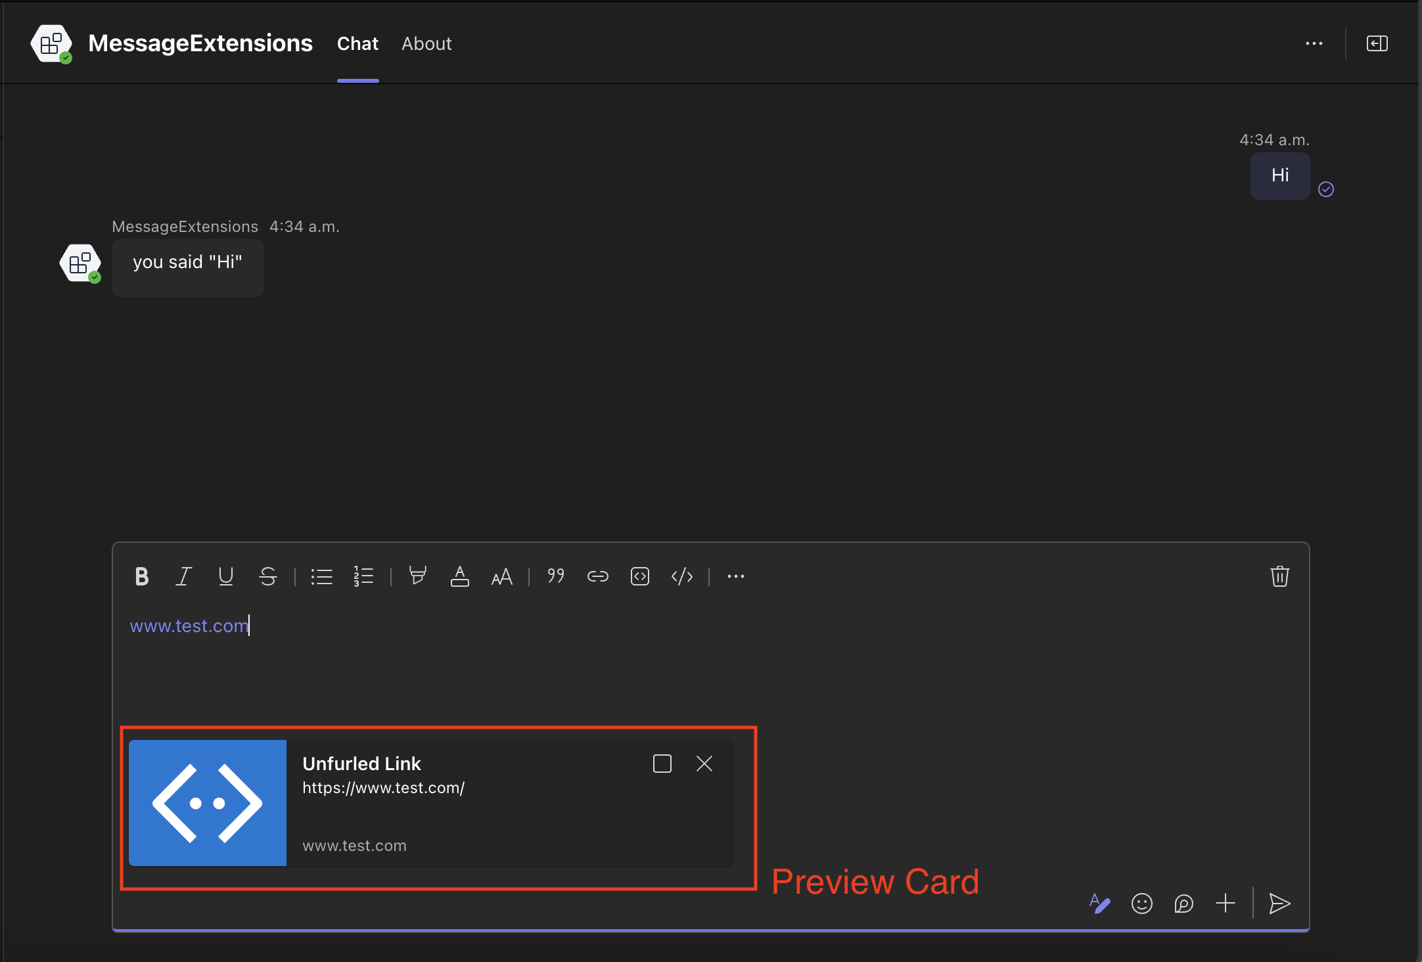Switch to the About tab
This screenshot has width=1422, height=962.
click(426, 43)
